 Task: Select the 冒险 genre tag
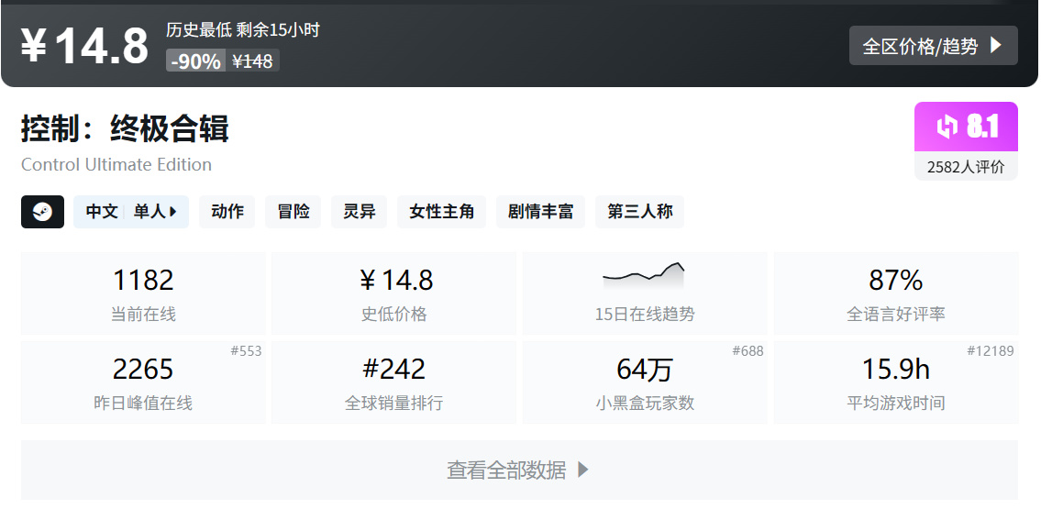coord(293,212)
